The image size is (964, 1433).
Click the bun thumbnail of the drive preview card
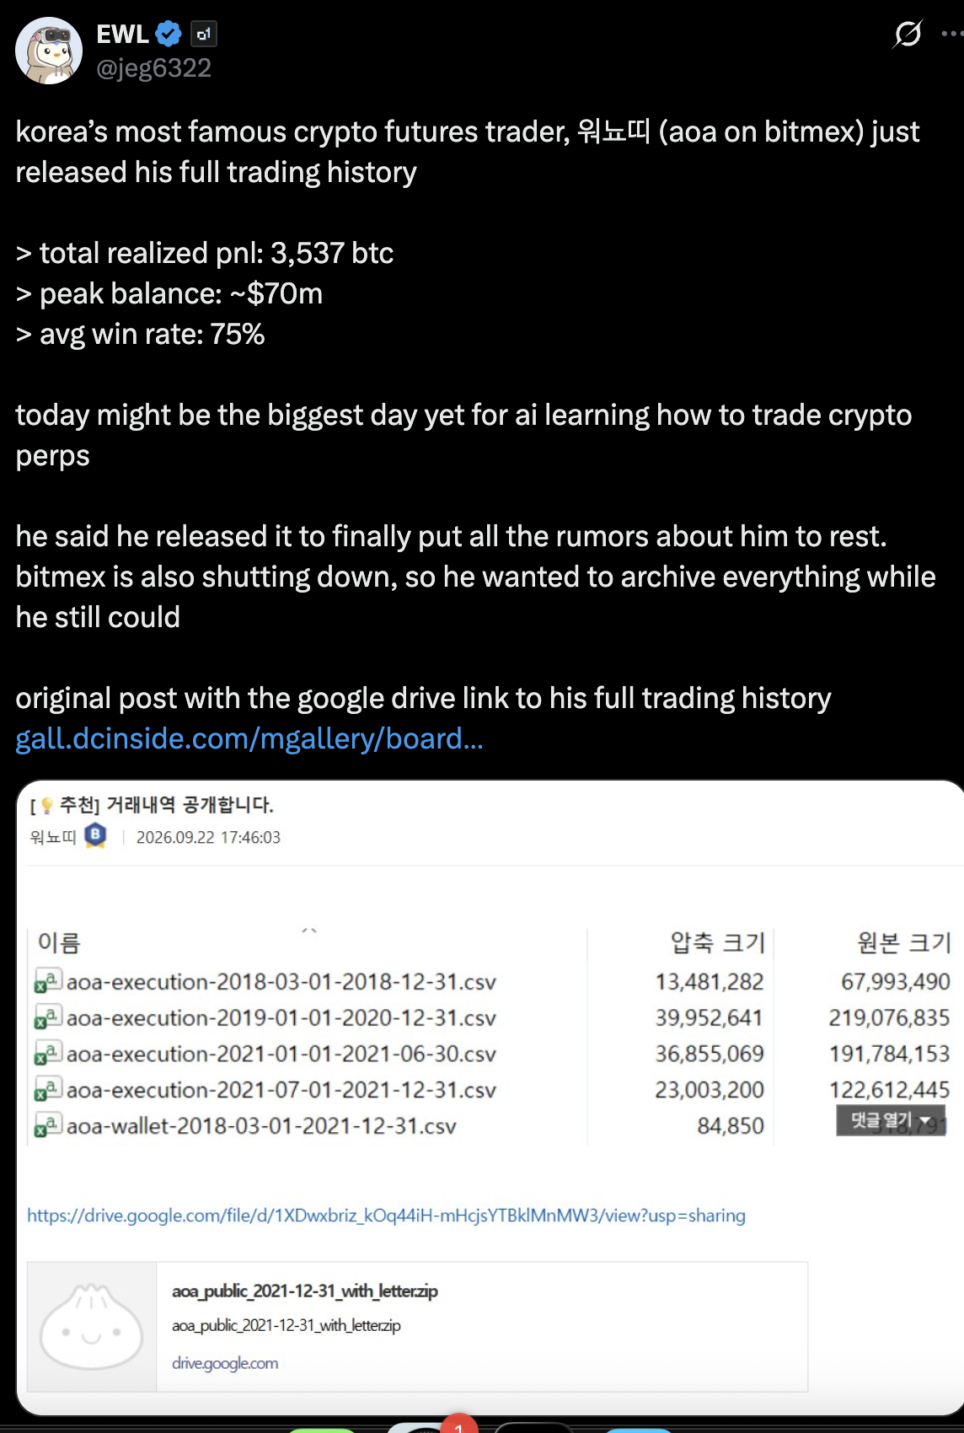tap(92, 1326)
